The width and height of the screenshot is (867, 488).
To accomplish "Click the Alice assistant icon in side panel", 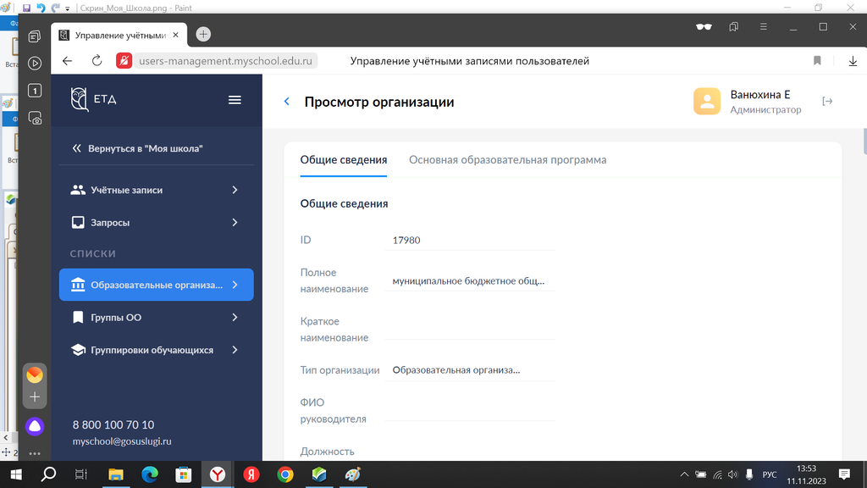I will coord(35,426).
